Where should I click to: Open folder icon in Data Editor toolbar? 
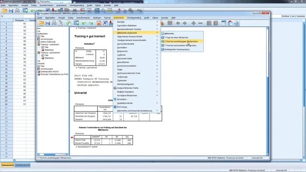pyautogui.click(x=4, y=11)
